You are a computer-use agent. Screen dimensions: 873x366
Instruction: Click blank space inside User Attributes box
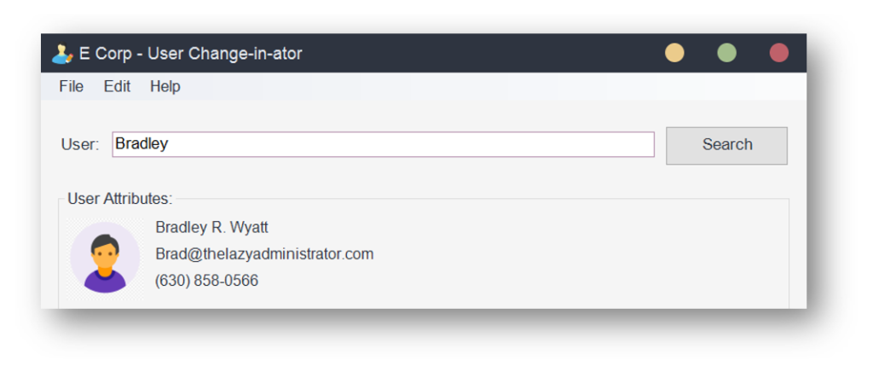point(557,256)
